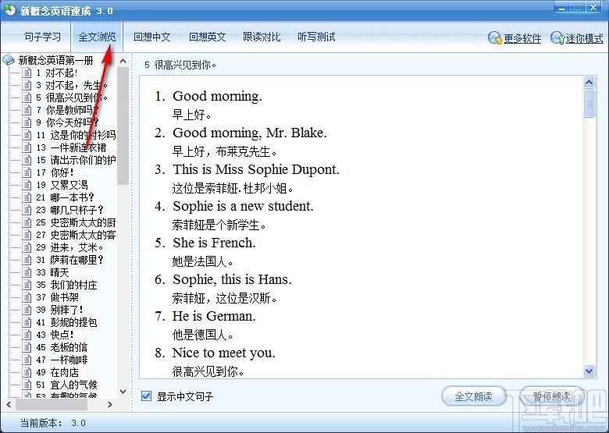609x433 pixels.
Task: Open the 听写测试 tab
Action: pyautogui.click(x=316, y=37)
